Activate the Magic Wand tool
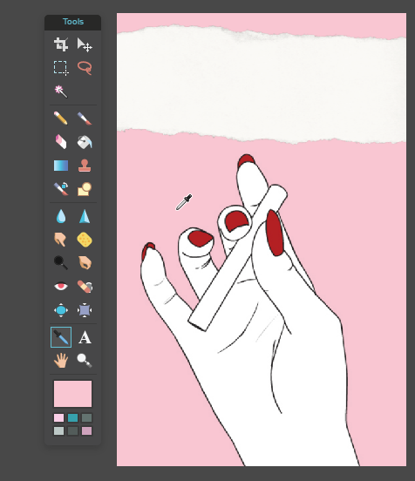The height and width of the screenshot is (481, 415). point(61,91)
